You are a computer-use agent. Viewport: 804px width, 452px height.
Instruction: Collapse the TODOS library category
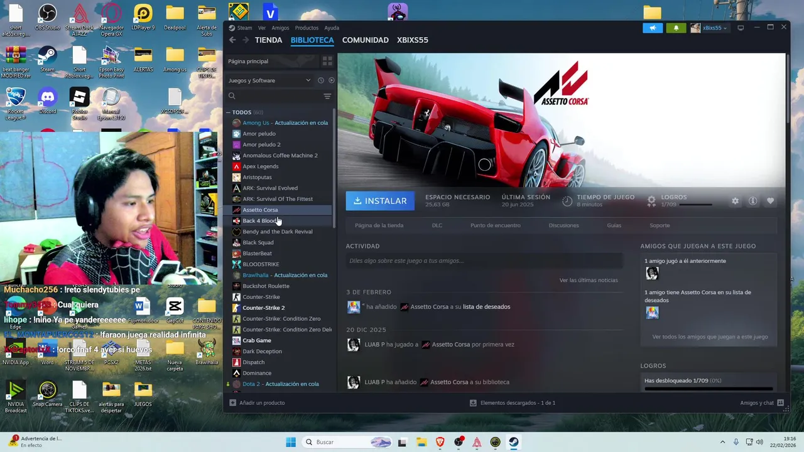point(229,112)
